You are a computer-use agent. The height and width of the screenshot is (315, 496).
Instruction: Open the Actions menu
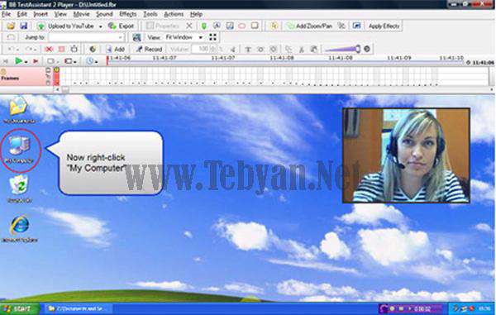click(x=174, y=14)
